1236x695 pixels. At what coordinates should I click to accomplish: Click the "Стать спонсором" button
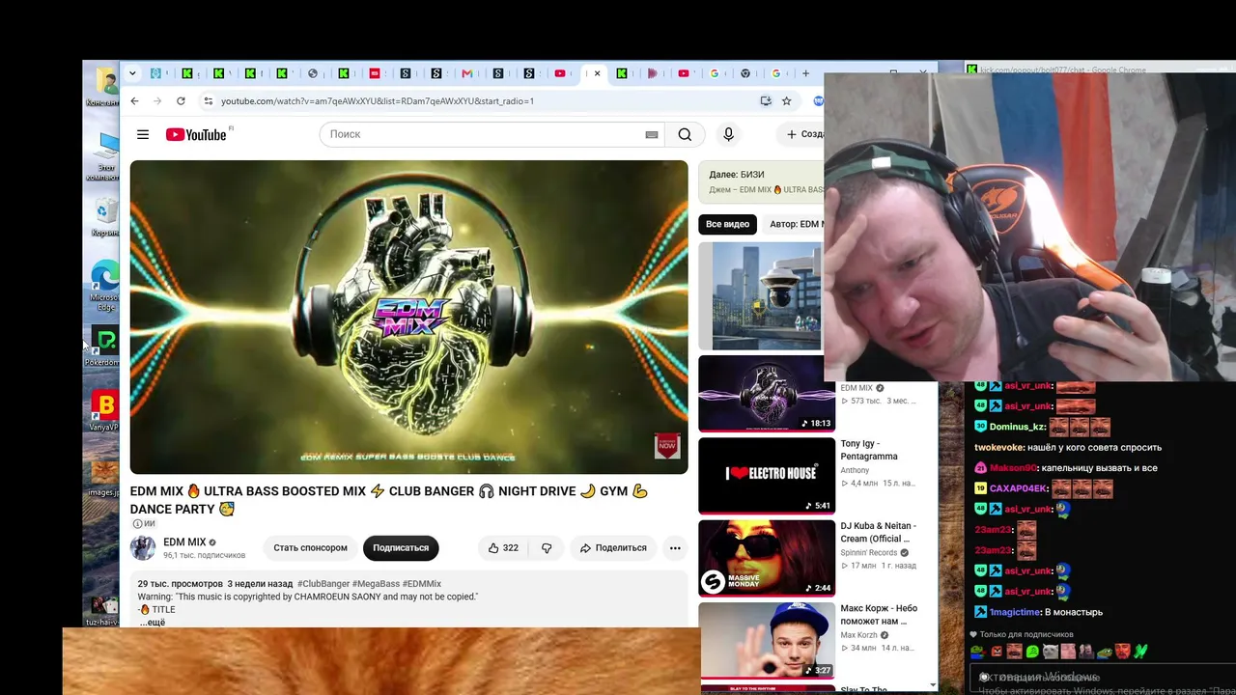click(x=310, y=547)
